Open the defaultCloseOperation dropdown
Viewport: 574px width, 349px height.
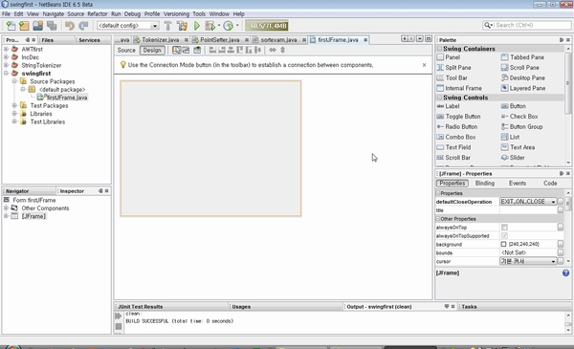(553, 202)
